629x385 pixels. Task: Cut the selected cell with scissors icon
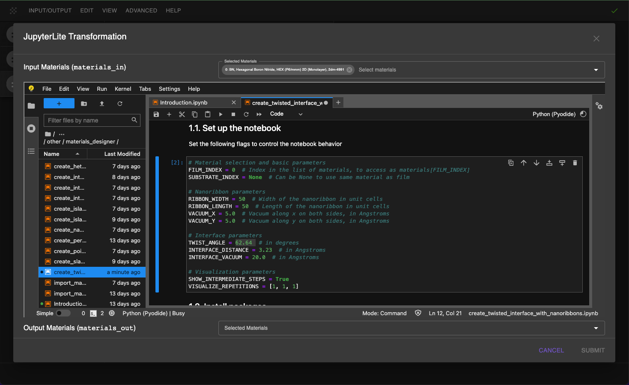pyautogui.click(x=182, y=114)
